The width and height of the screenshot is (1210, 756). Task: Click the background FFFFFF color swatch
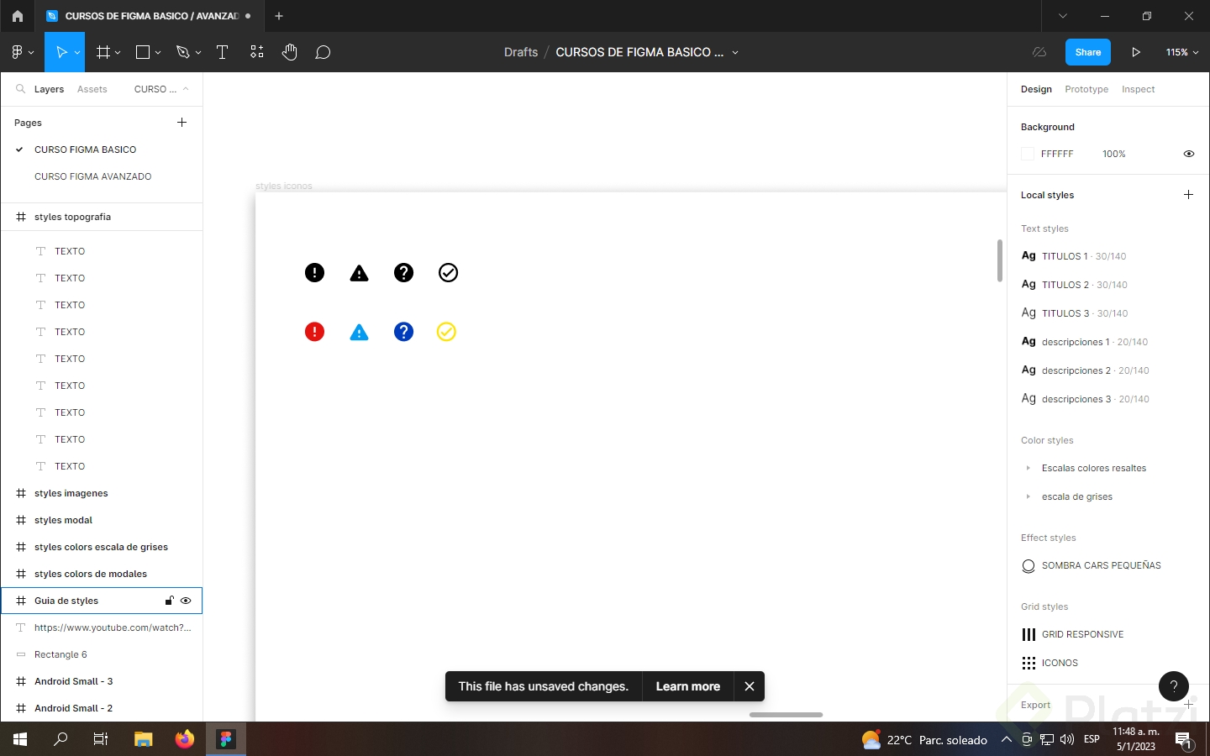1027,154
